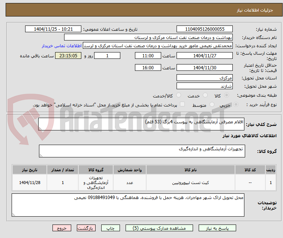Click the جزئیات اطلاعات نیاز header title
283x238 pixels.
(x=255, y=10)
